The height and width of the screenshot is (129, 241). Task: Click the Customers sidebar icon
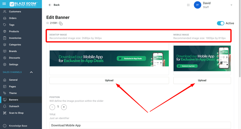click(5, 11)
